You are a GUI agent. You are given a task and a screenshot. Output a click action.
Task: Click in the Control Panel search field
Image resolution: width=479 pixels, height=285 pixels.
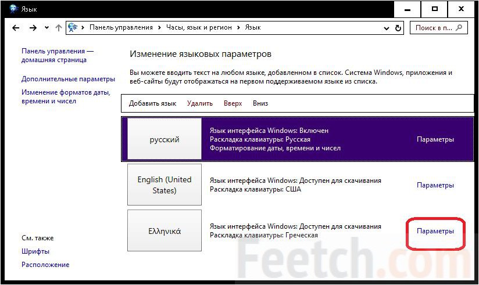[433, 28]
